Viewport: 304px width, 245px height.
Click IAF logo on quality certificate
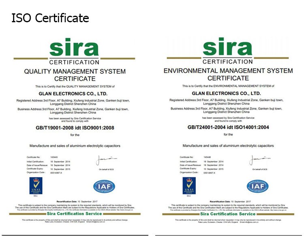pyautogui.click(x=104, y=186)
